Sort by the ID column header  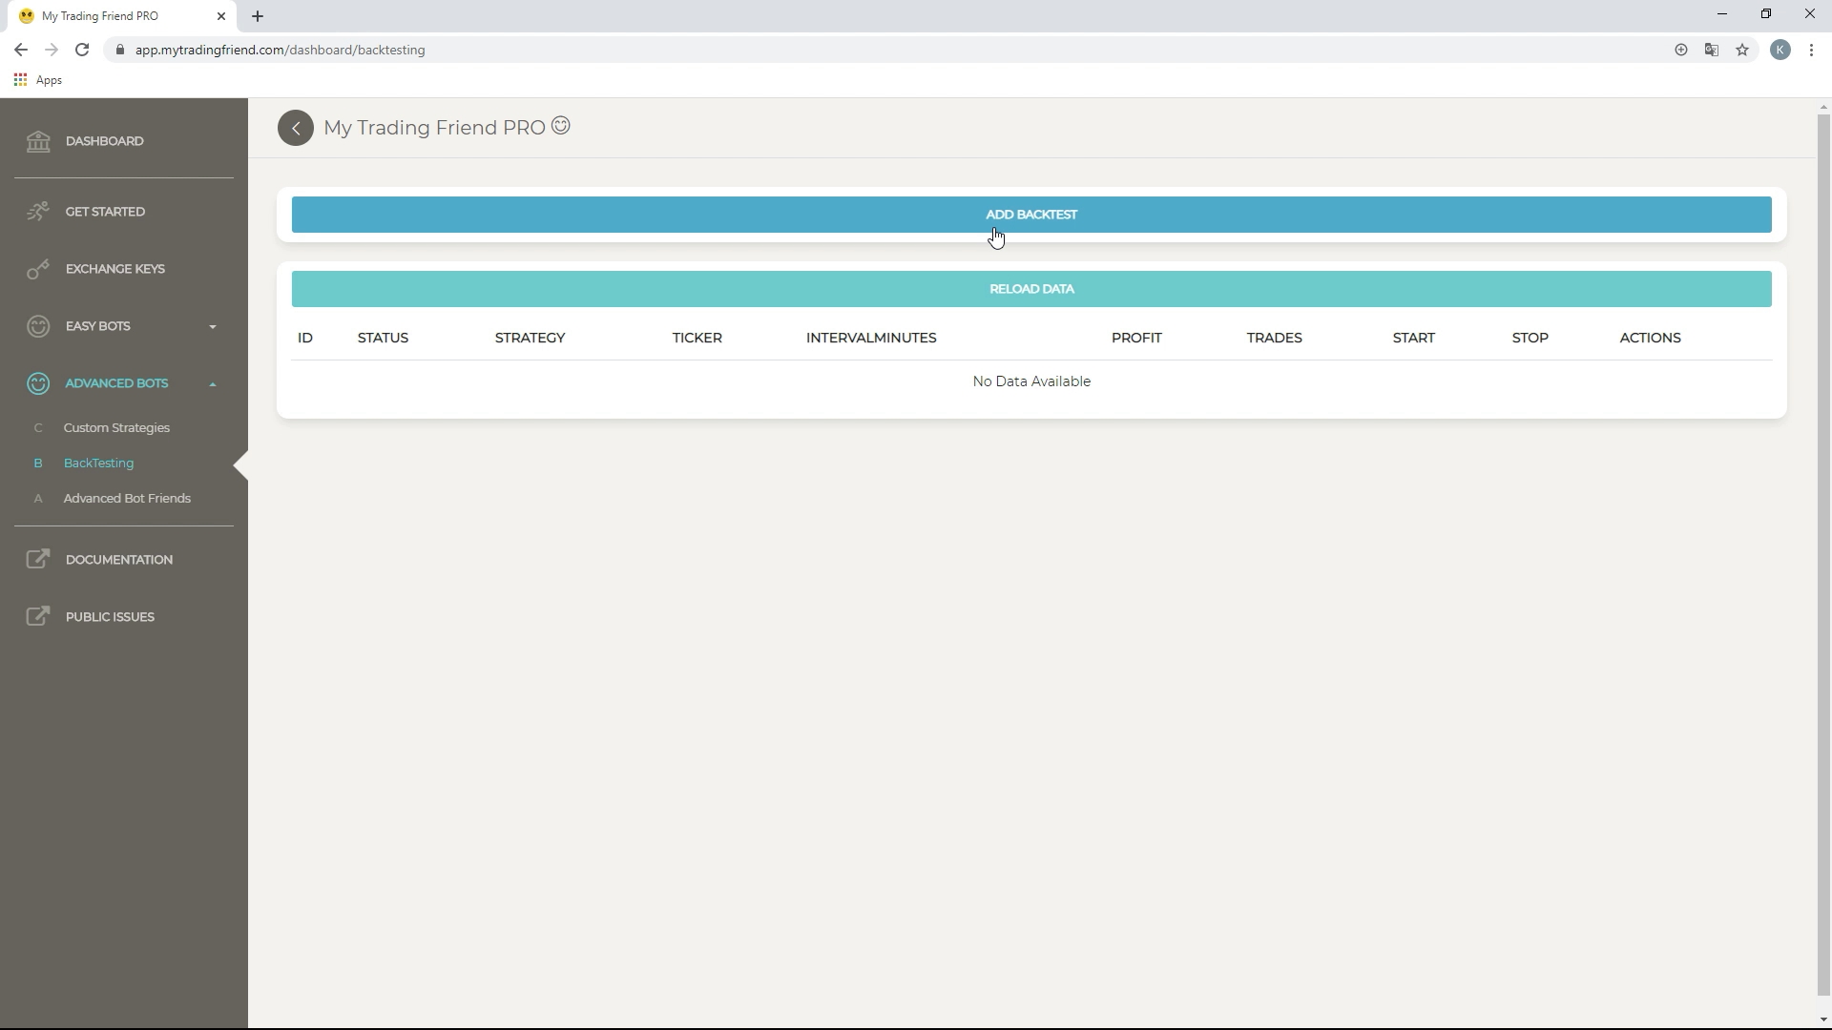coord(305,338)
